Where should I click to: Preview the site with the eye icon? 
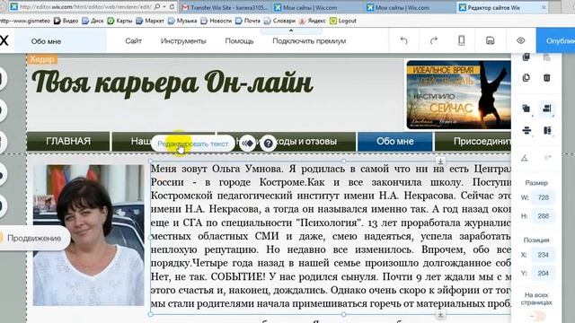[521, 40]
